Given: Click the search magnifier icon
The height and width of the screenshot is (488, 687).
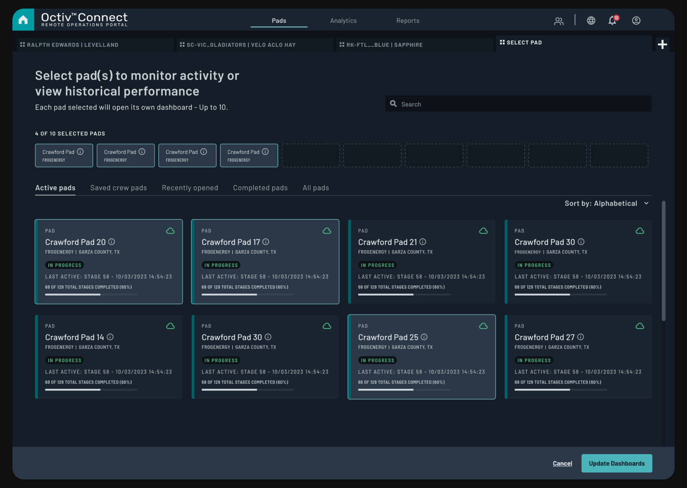Looking at the screenshot, I should point(393,103).
